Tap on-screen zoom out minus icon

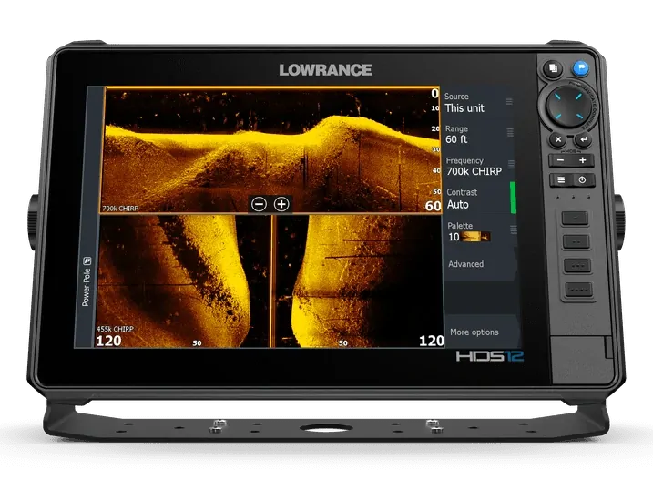tap(259, 204)
